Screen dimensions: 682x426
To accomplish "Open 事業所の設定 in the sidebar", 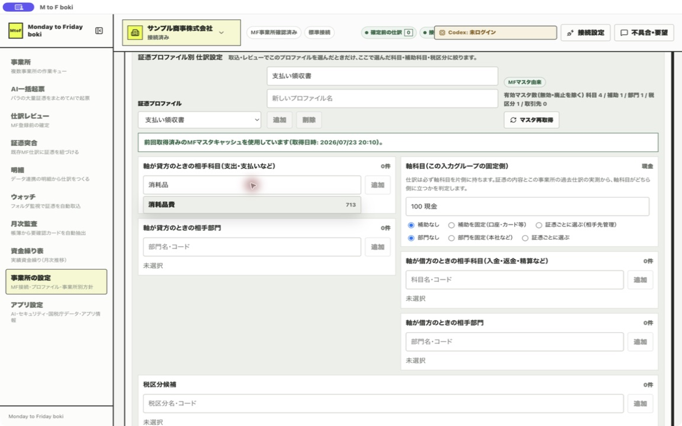I will click(56, 282).
